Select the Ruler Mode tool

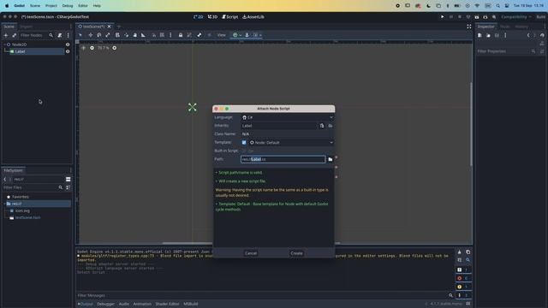pyautogui.click(x=143, y=35)
